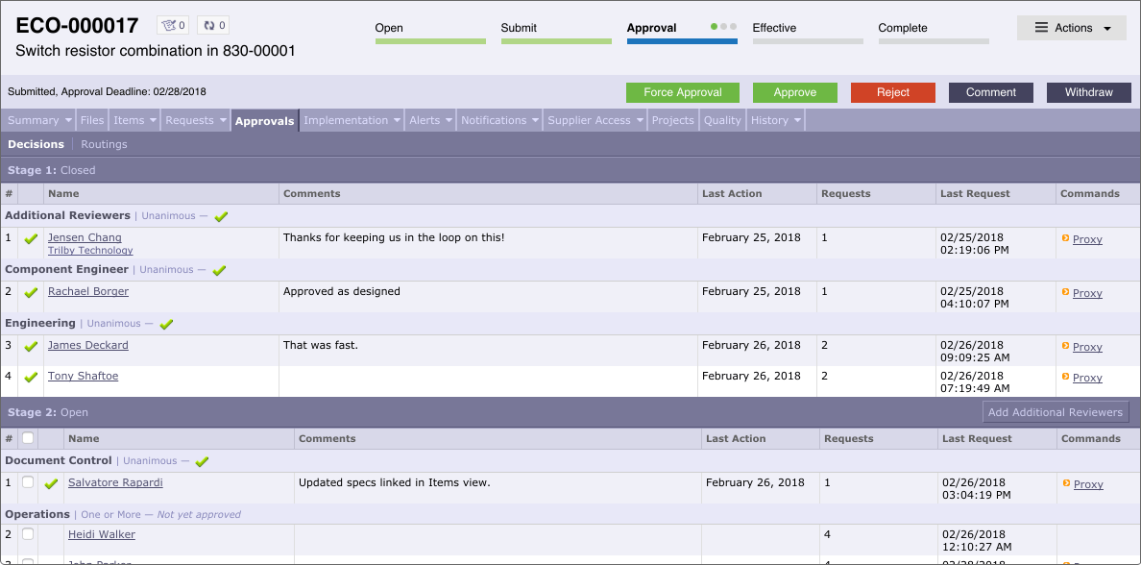Viewport: 1141px width, 565px height.
Task: Click the green checkmark on Additional Reviewers group header
Action: click(x=221, y=216)
